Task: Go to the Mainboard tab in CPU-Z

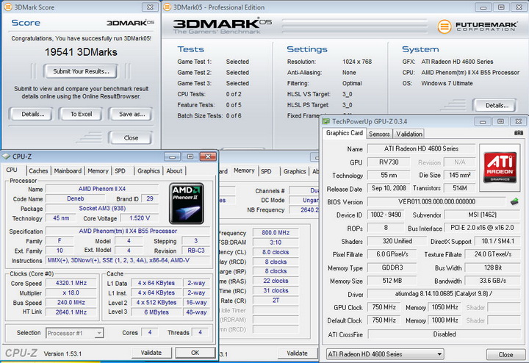Action: [68, 170]
